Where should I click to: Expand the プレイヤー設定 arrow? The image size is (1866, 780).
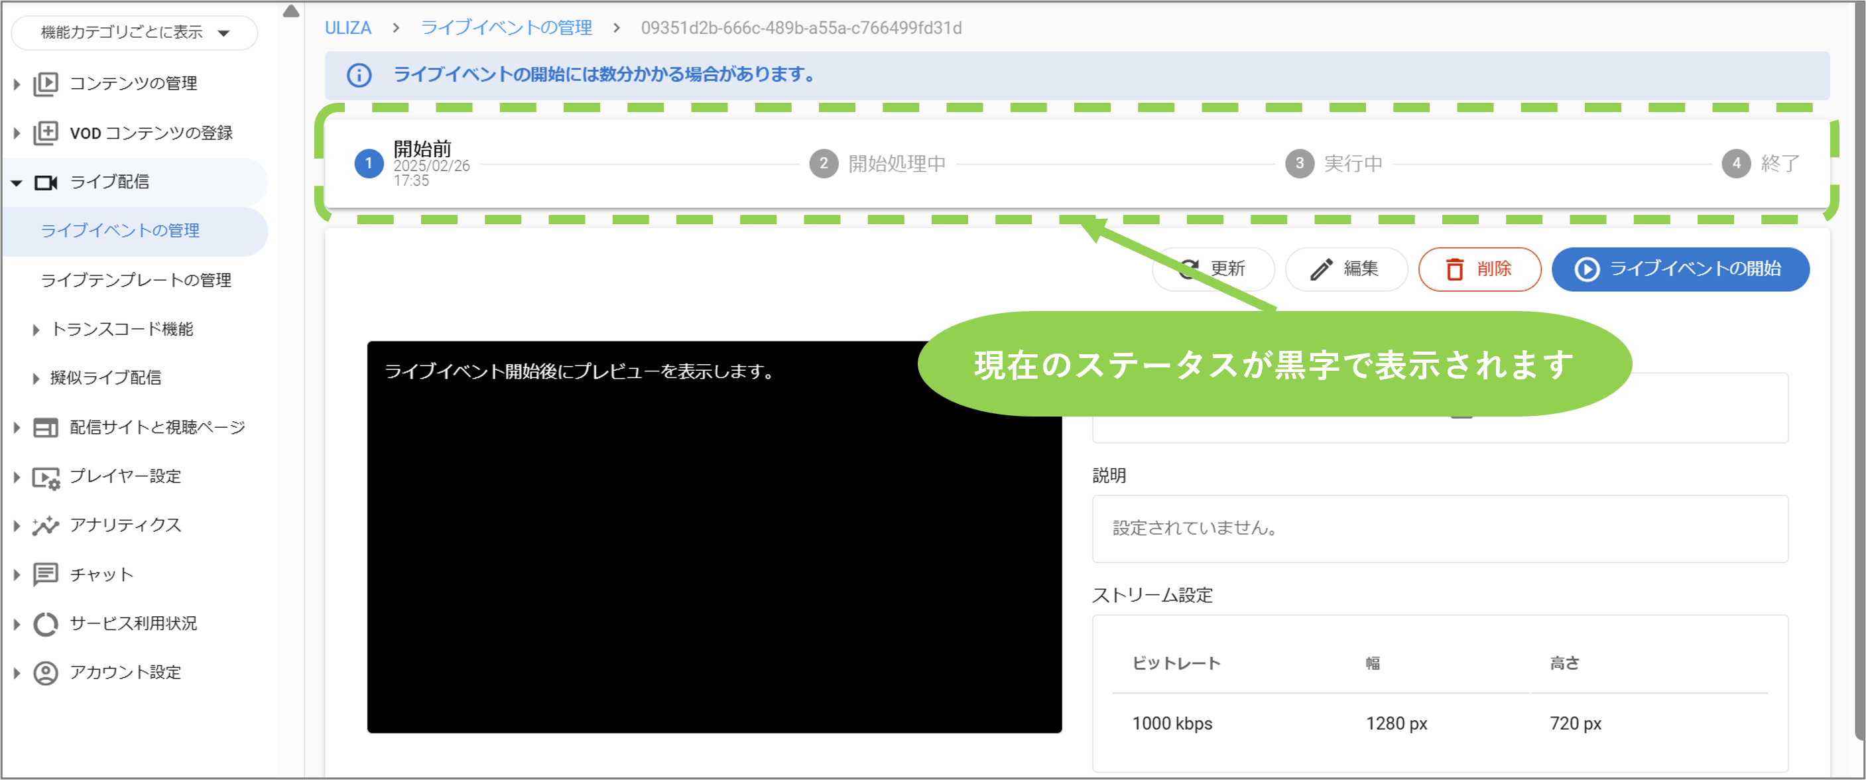17,478
